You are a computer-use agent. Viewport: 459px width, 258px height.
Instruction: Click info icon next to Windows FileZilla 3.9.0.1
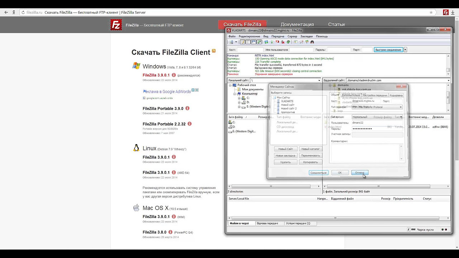174,75
